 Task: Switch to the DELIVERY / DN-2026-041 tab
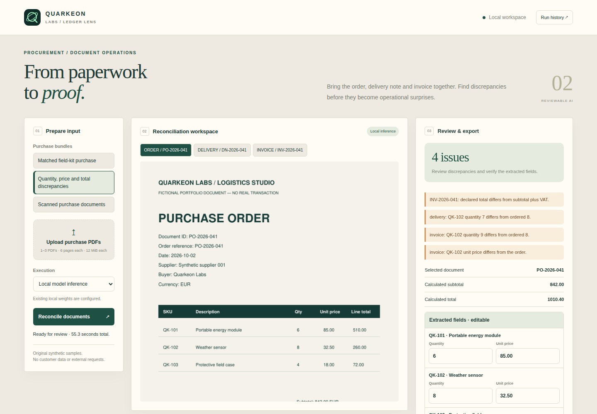point(222,150)
